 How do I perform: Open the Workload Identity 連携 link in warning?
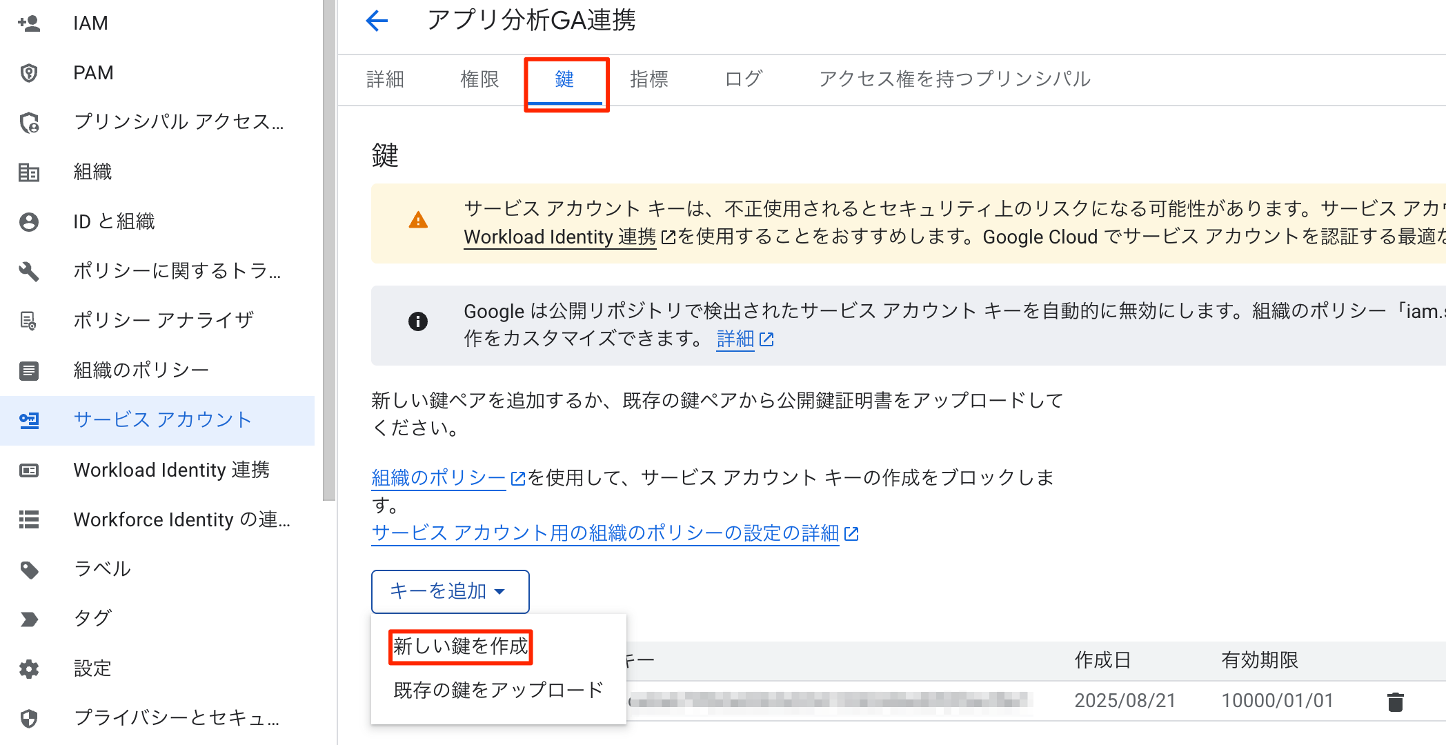[x=560, y=237]
